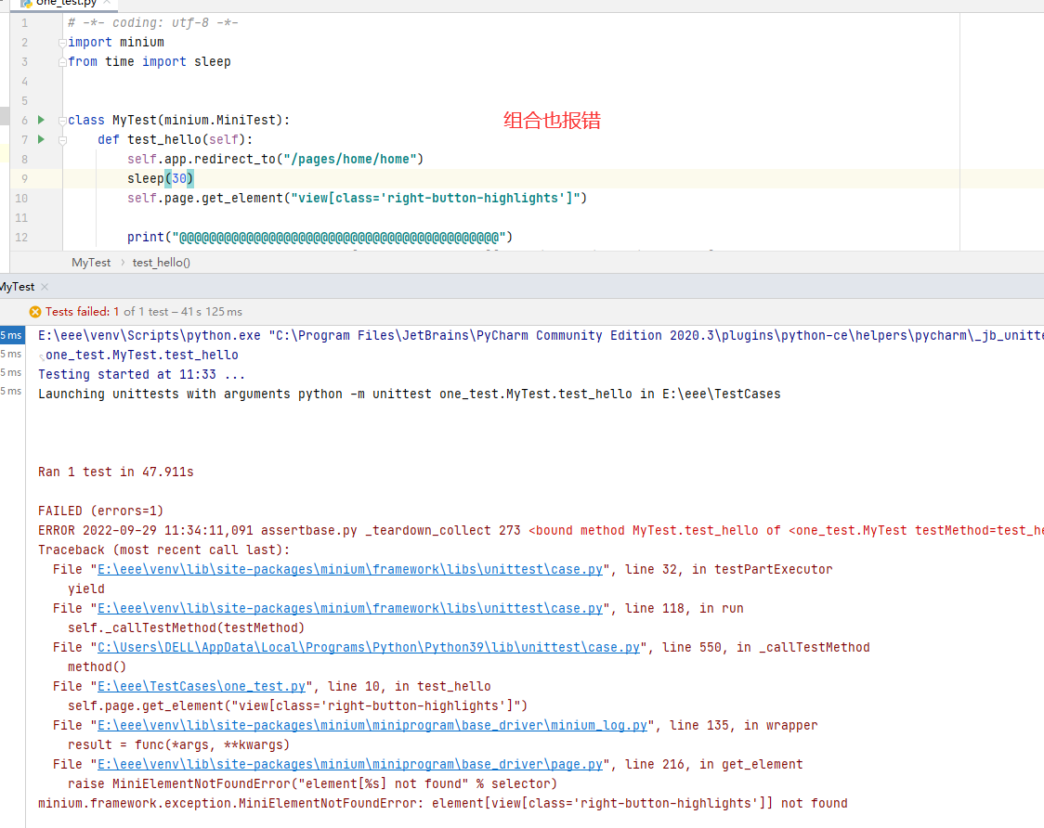The image size is (1044, 828).
Task: Select the MyTest run tab
Action: point(18,287)
